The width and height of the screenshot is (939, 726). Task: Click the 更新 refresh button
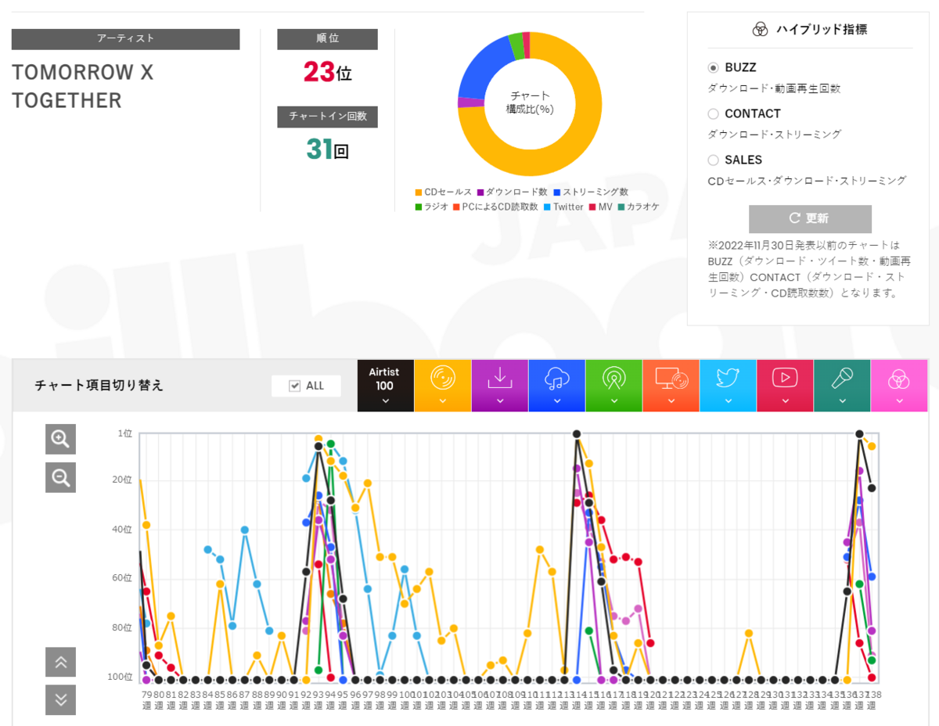tap(810, 218)
